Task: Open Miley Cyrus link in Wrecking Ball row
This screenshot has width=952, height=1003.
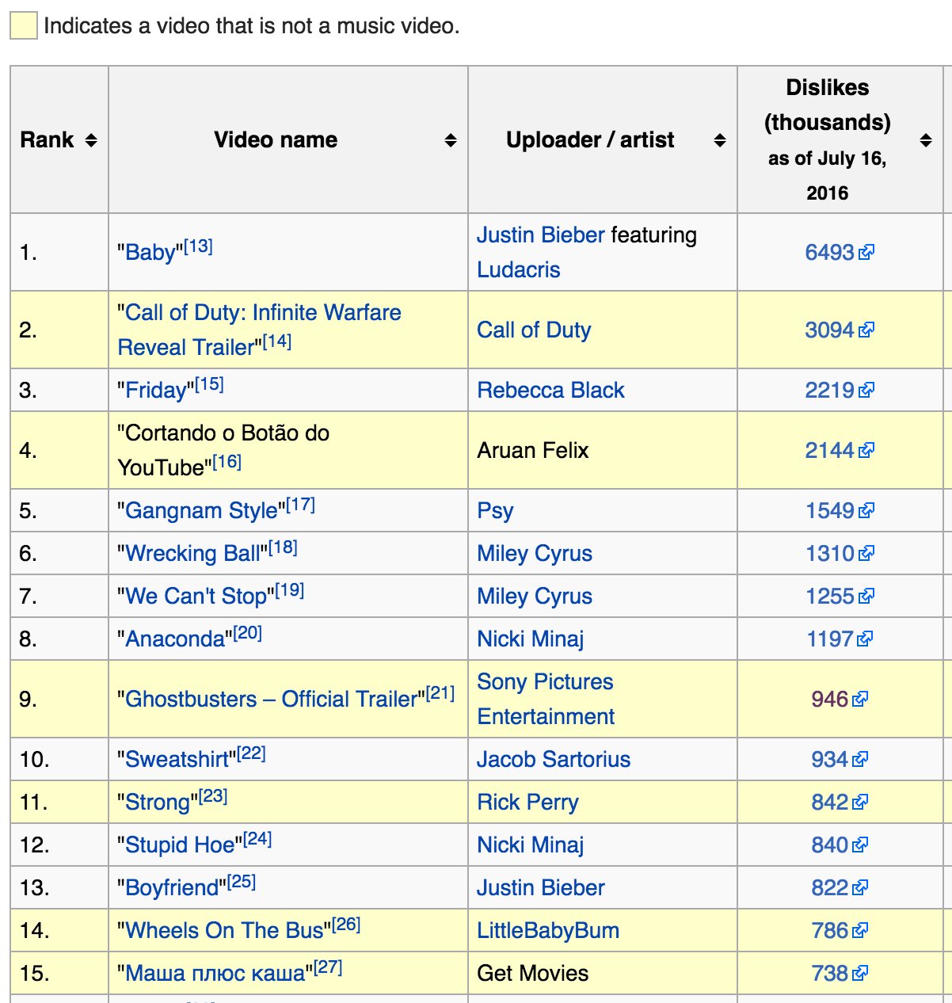Action: click(535, 554)
